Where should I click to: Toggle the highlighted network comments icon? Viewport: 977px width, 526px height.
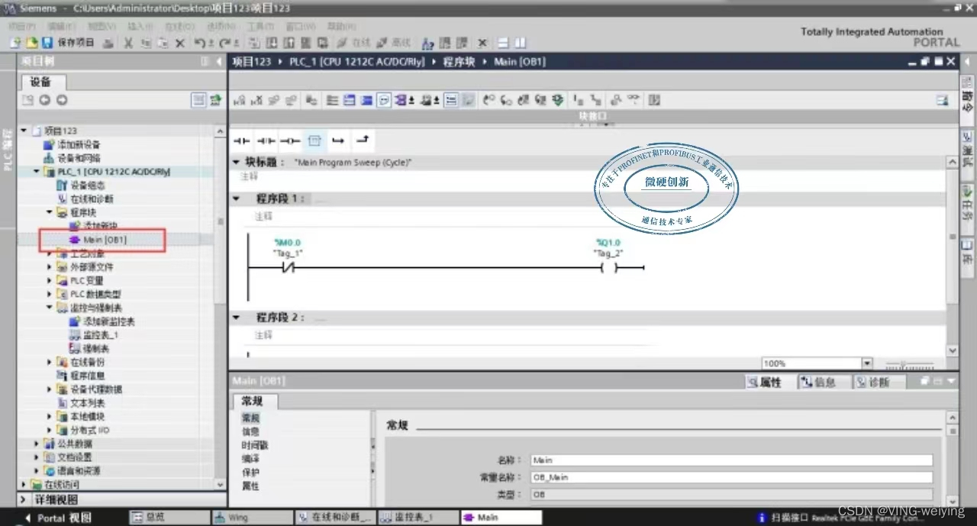click(x=451, y=100)
